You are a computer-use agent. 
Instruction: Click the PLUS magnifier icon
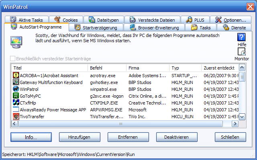189,20
